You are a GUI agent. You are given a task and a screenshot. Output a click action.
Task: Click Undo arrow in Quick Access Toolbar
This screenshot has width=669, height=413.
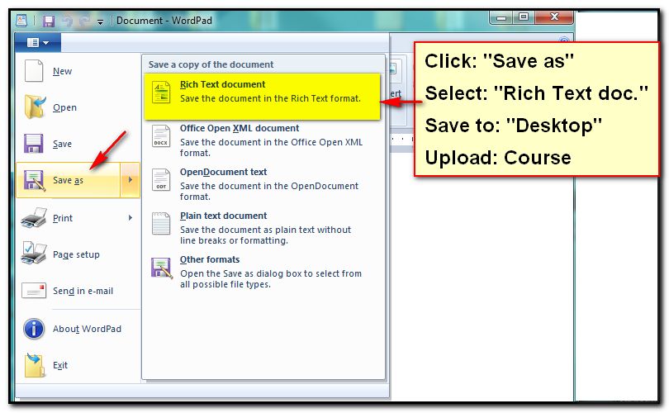coord(67,21)
